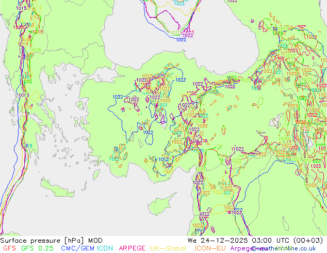Select the yellow "UK-Global" legend label
Image resolution: width=327 pixels, height=253 pixels.
tap(168, 248)
